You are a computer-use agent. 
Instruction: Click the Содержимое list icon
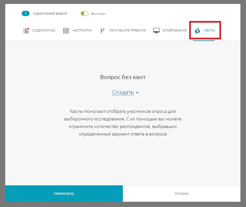26,31
